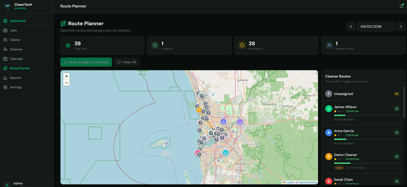Viewport: 407px width, 187px height.
Task: Click the pink marker near Fremantle
Action: pyautogui.click(x=197, y=153)
